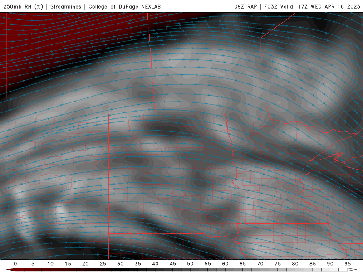This screenshot has height=272, width=363.
Task: Click the legend label "30"
Action: click(120, 264)
